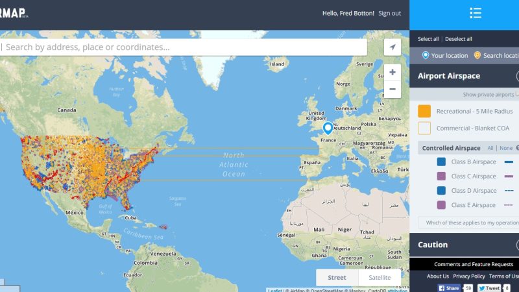This screenshot has width=519, height=292.
Task: Switch the map to Street view
Action: 337,278
